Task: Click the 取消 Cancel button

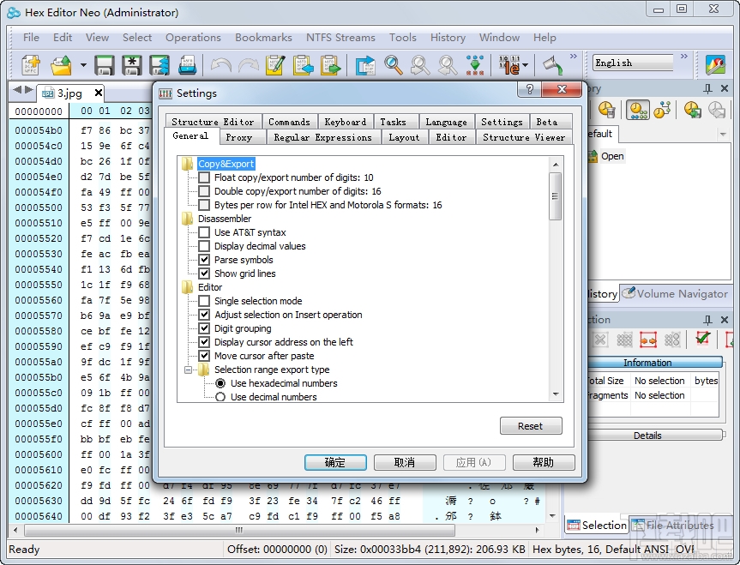Action: pos(405,462)
